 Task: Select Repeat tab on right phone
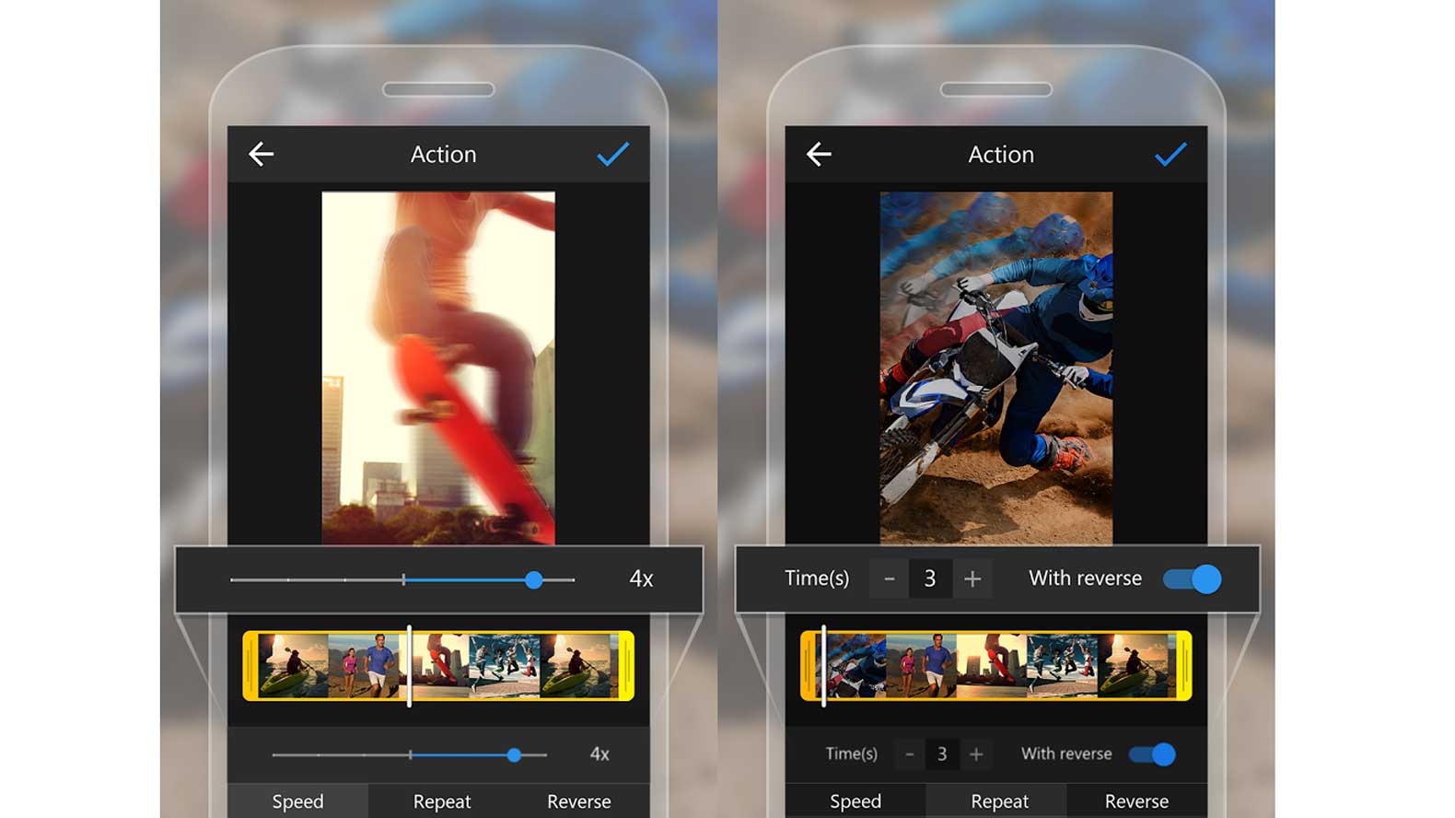999,801
